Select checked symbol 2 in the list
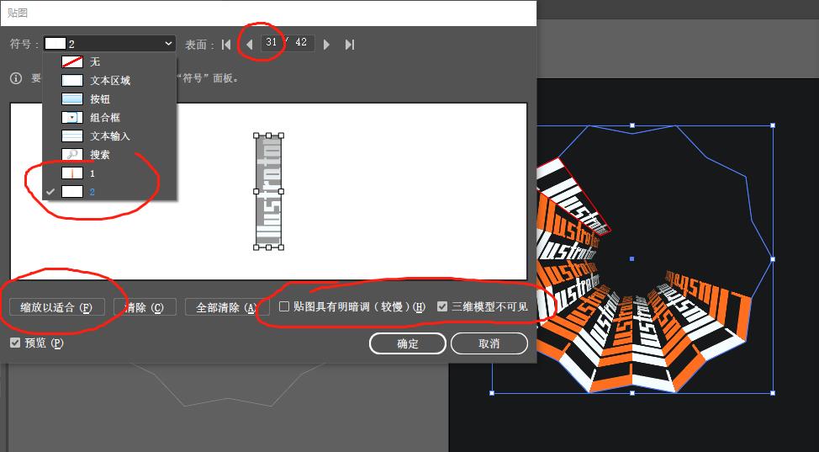The image size is (819, 452). tap(109, 192)
